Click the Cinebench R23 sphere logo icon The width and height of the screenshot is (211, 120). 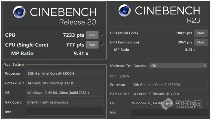coord(125,11)
